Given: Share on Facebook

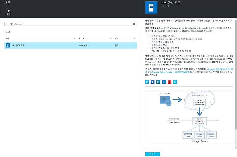Looking at the screenshot, I should (152, 82).
